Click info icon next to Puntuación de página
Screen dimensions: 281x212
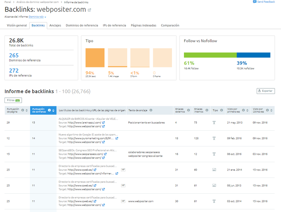(22, 110)
